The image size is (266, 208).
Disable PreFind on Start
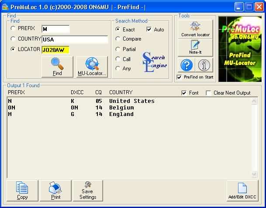(x=179, y=77)
